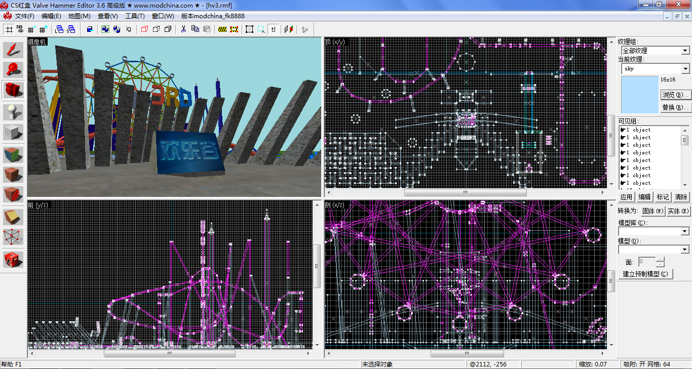Select the Decal tool with red target
The height and width of the screenshot is (369, 692).
click(13, 194)
